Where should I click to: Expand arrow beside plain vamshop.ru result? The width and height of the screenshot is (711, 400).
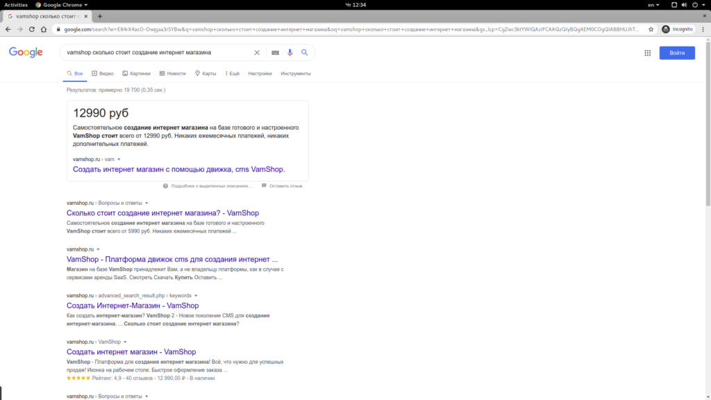point(98,249)
